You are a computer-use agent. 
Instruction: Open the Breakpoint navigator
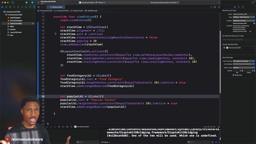coord(30,7)
